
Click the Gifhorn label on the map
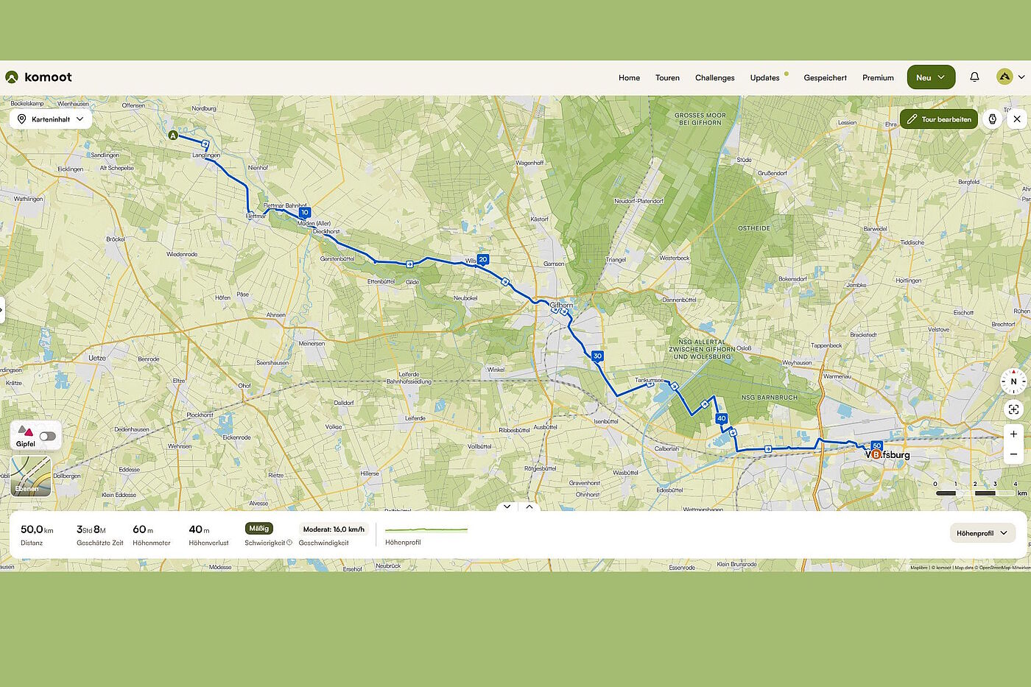pyautogui.click(x=561, y=305)
